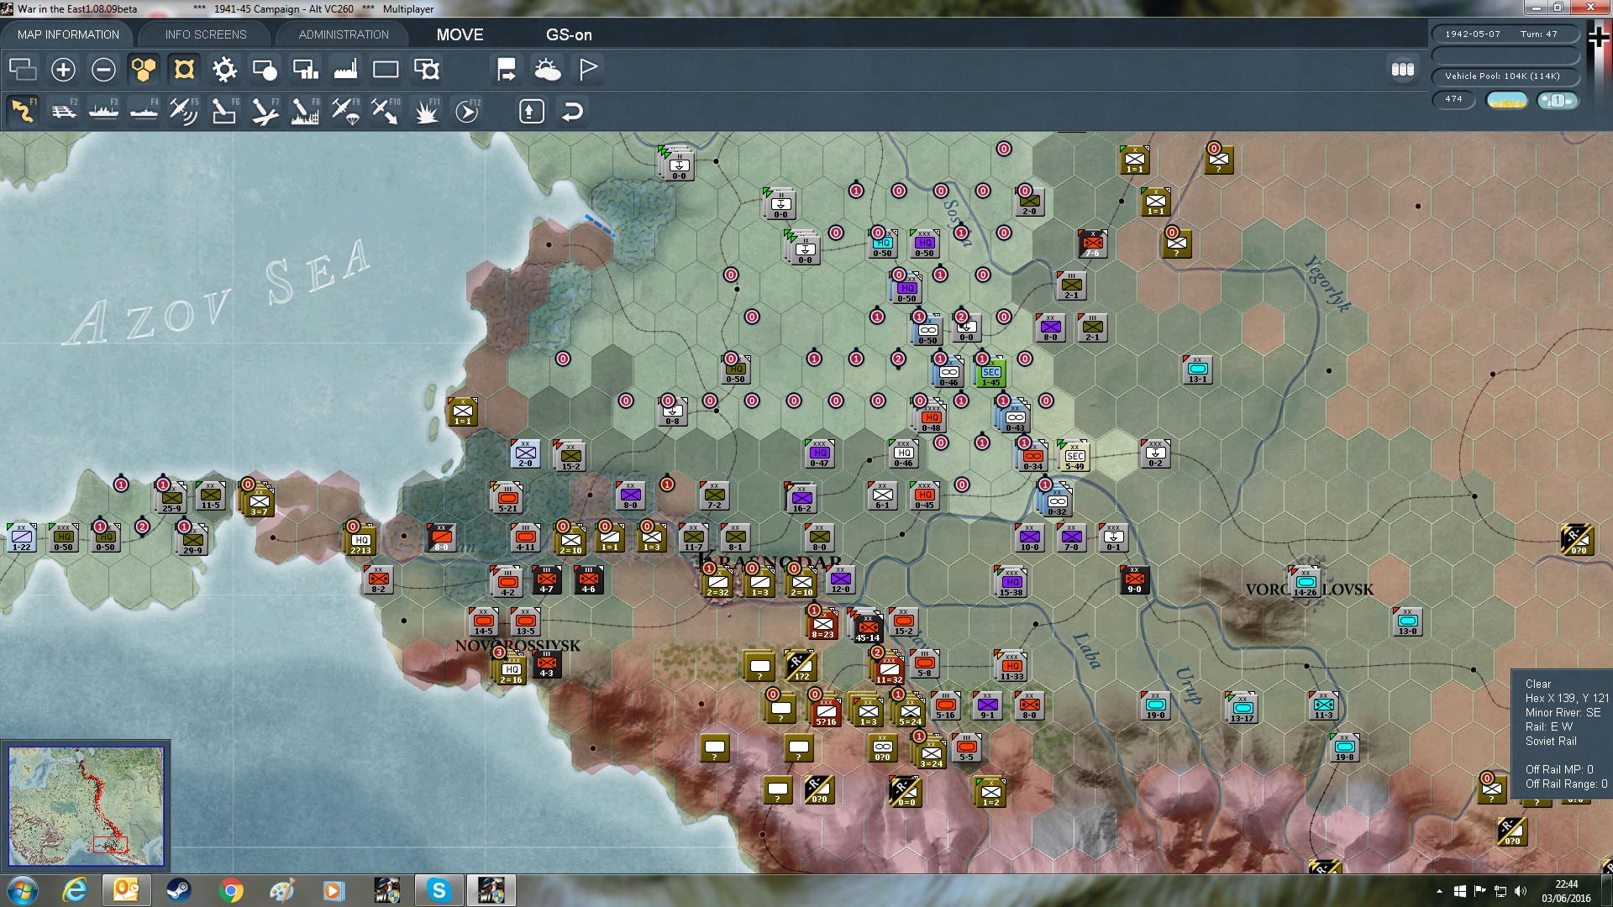Click the F12 end turn icon

coord(467,111)
